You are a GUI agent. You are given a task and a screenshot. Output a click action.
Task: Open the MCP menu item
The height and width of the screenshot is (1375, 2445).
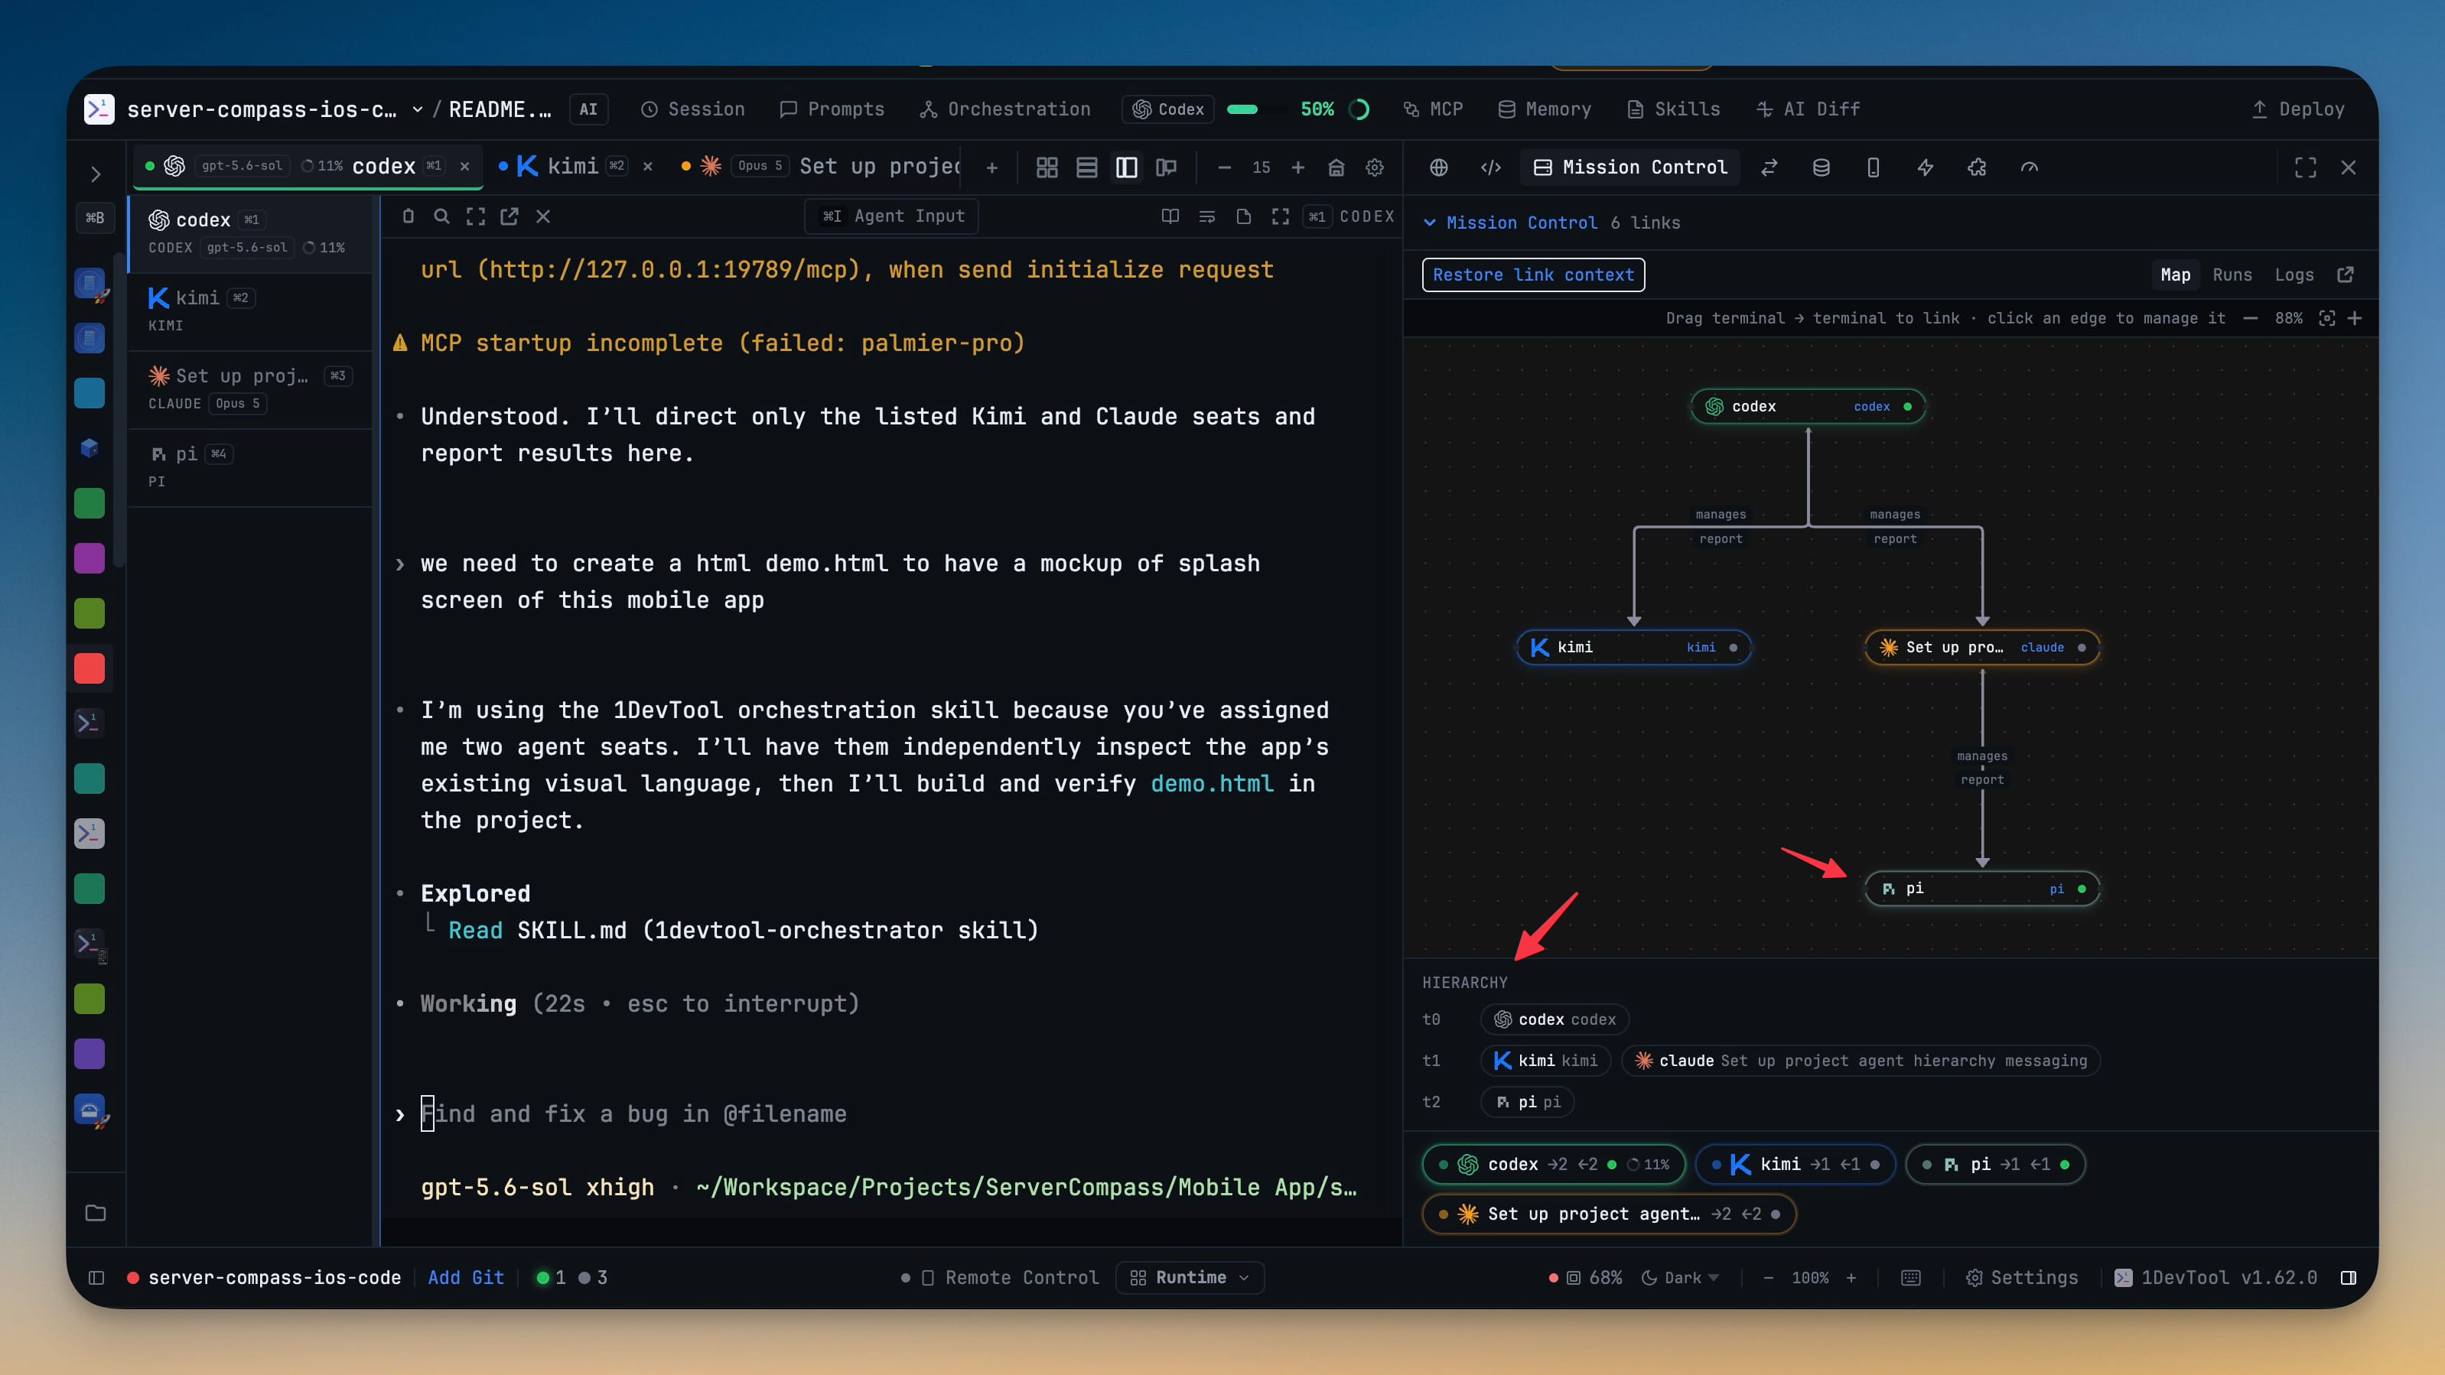(1433, 109)
